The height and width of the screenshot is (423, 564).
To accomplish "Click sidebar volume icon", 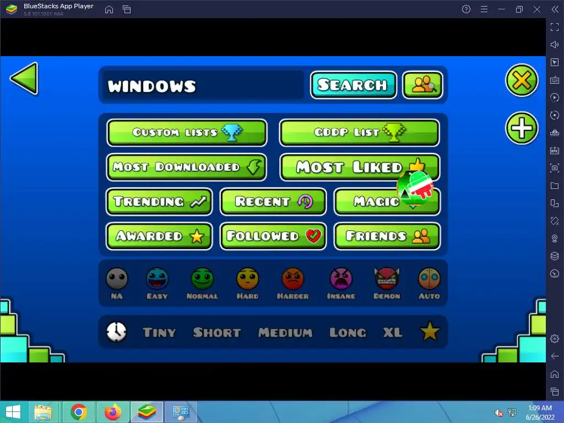I will 555,45.
